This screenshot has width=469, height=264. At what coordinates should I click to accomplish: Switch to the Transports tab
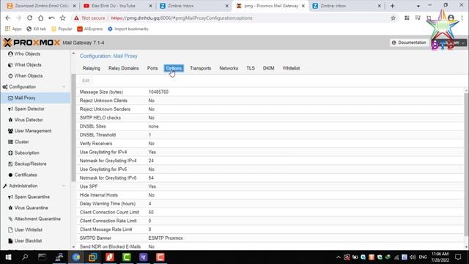tap(200, 68)
